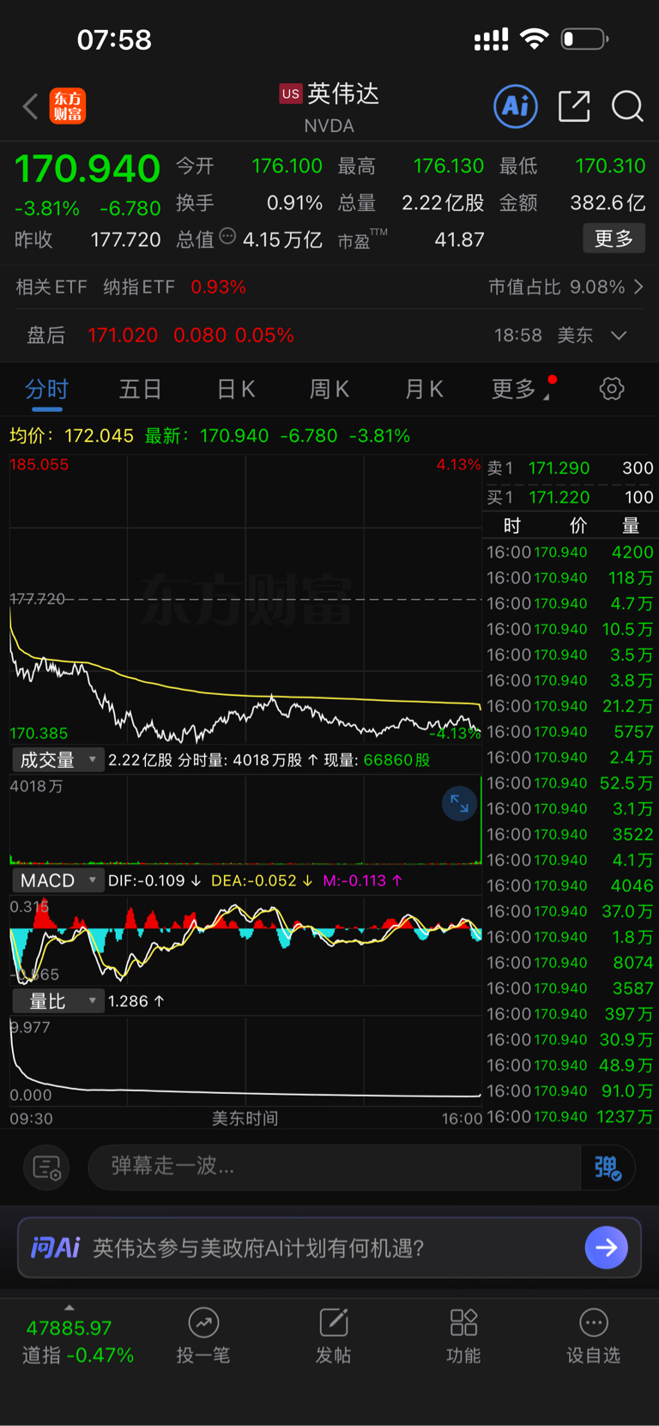The image size is (659, 1426).
Task: Focus the 弹幕走一波 input field
Action: pos(335,1167)
